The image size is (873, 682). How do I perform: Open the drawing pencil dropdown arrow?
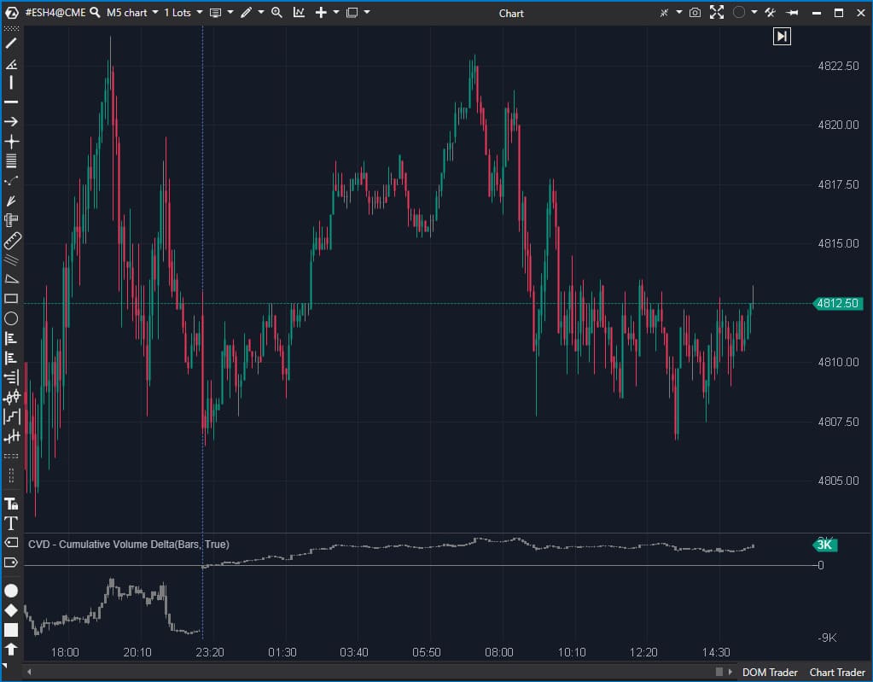tap(260, 13)
